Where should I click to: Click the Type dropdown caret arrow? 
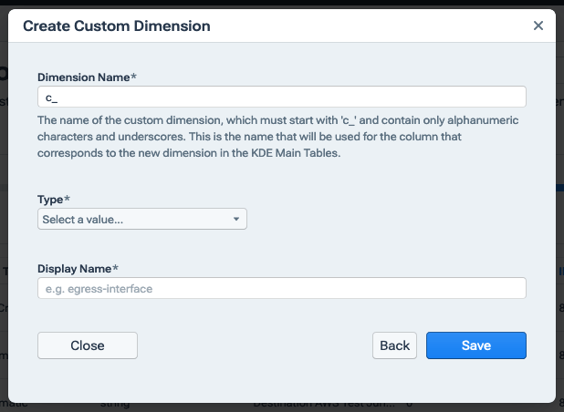[236, 219]
